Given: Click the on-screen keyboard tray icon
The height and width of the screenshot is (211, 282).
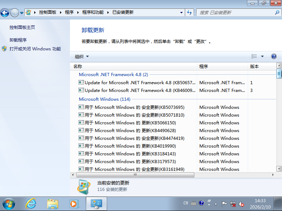Looking at the screenshot, I should 194,203.
